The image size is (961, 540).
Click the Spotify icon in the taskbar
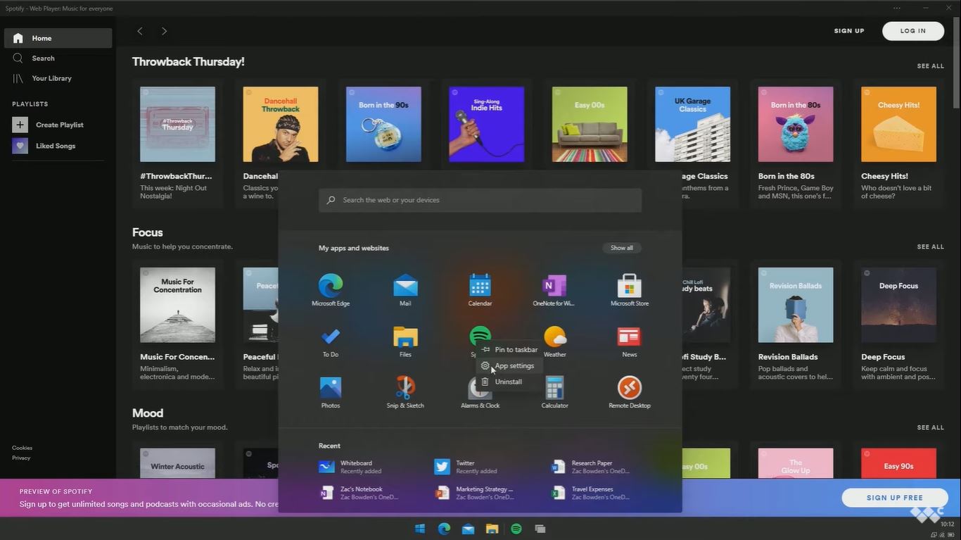(516, 529)
